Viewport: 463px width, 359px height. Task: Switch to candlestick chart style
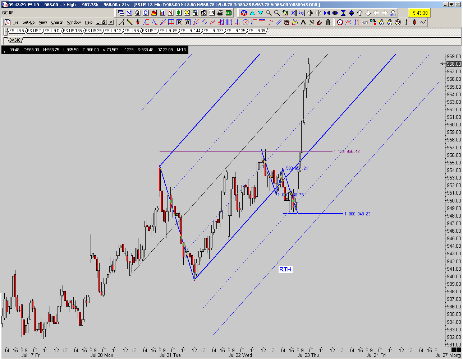pos(414,22)
